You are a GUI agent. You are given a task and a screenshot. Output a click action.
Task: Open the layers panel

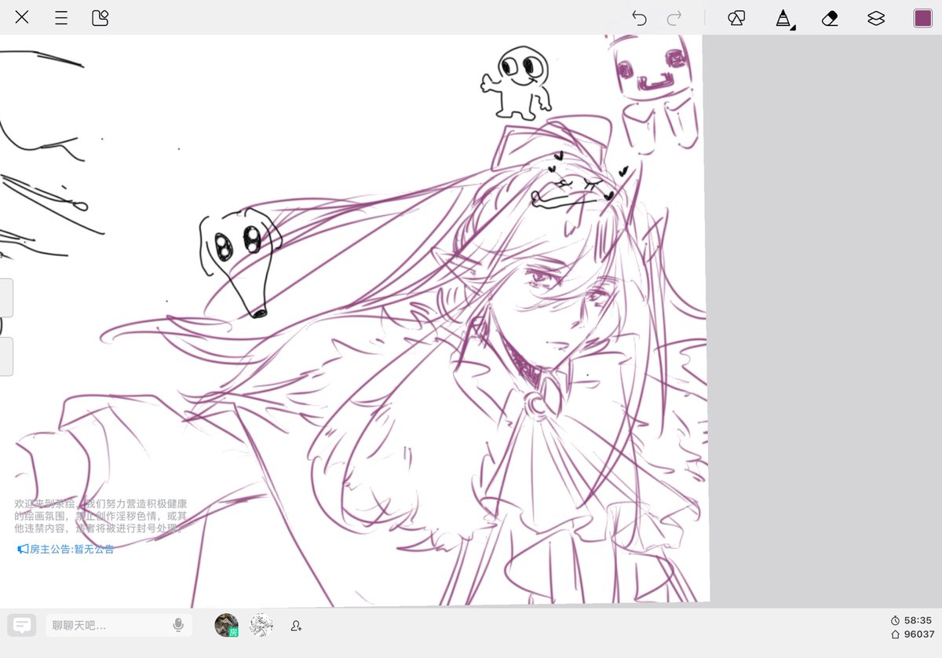[876, 18]
